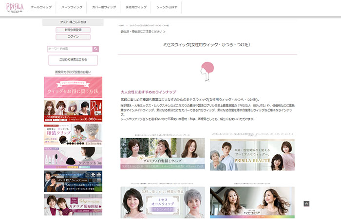
Task: Open the 和装クリップ banner
Action: (73, 134)
